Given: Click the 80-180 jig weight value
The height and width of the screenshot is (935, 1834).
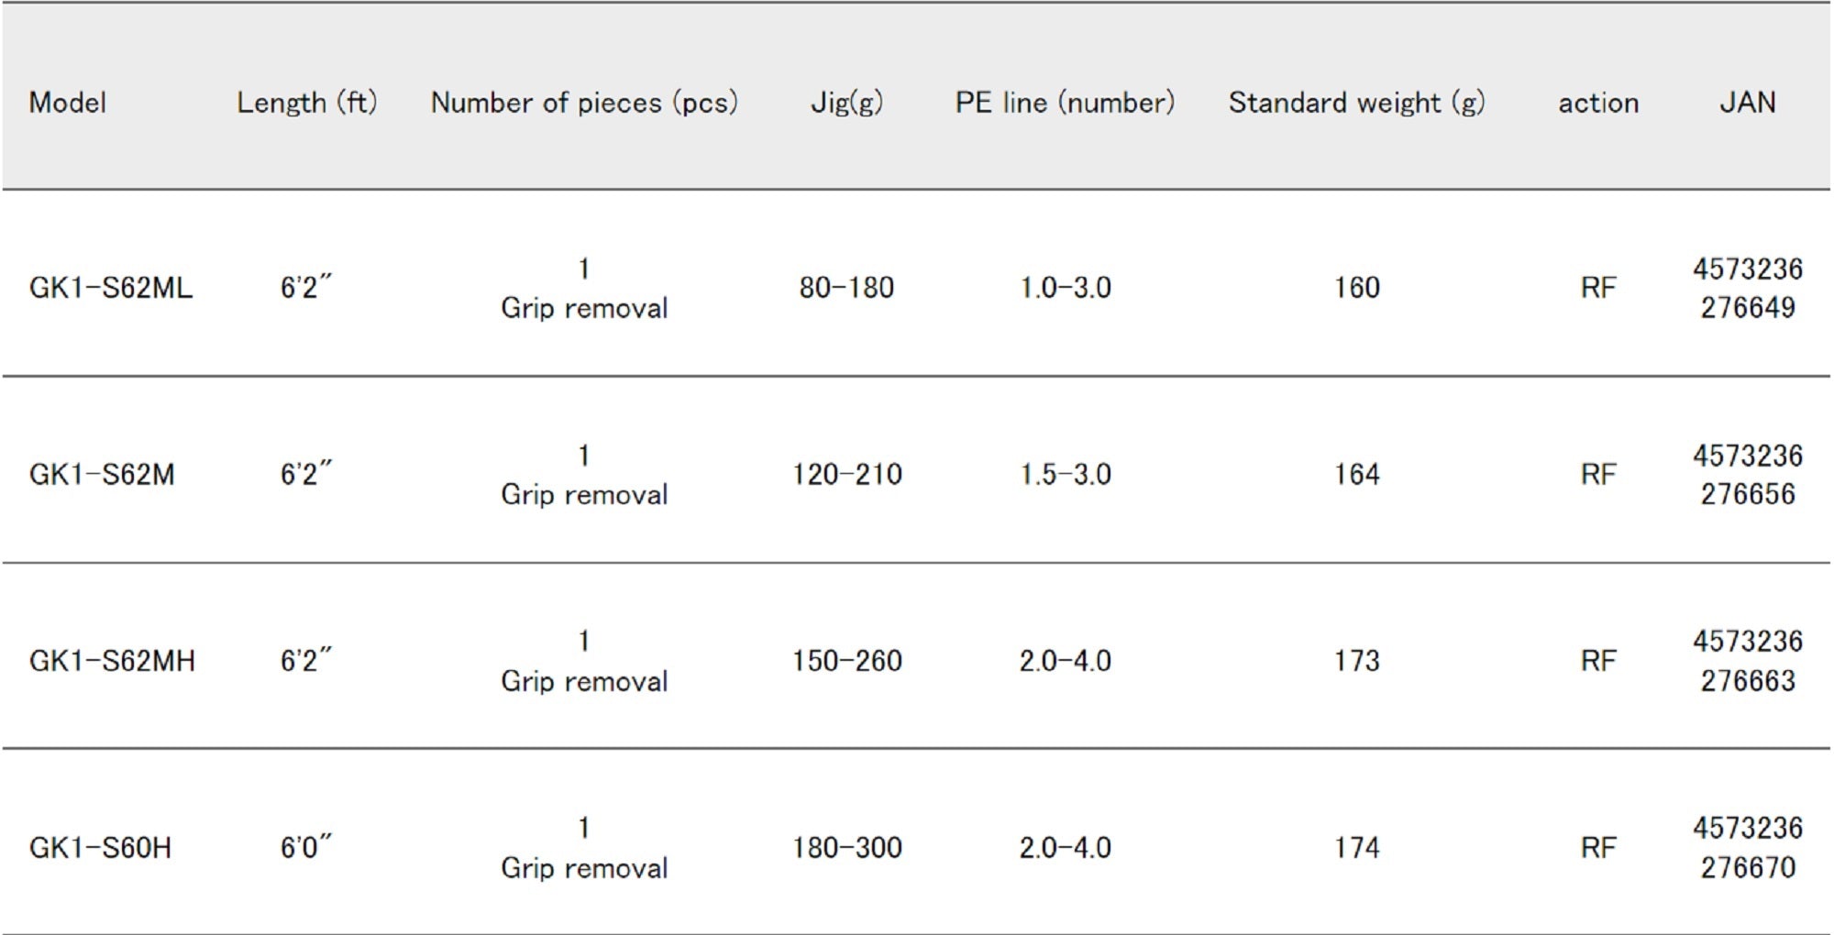Looking at the screenshot, I should click(846, 288).
